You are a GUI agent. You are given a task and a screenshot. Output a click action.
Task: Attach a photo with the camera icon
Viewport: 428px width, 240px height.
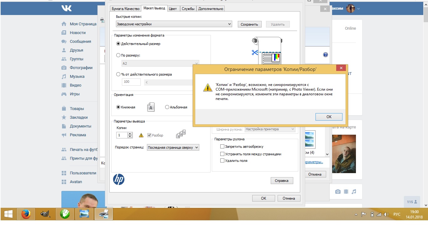(x=338, y=192)
